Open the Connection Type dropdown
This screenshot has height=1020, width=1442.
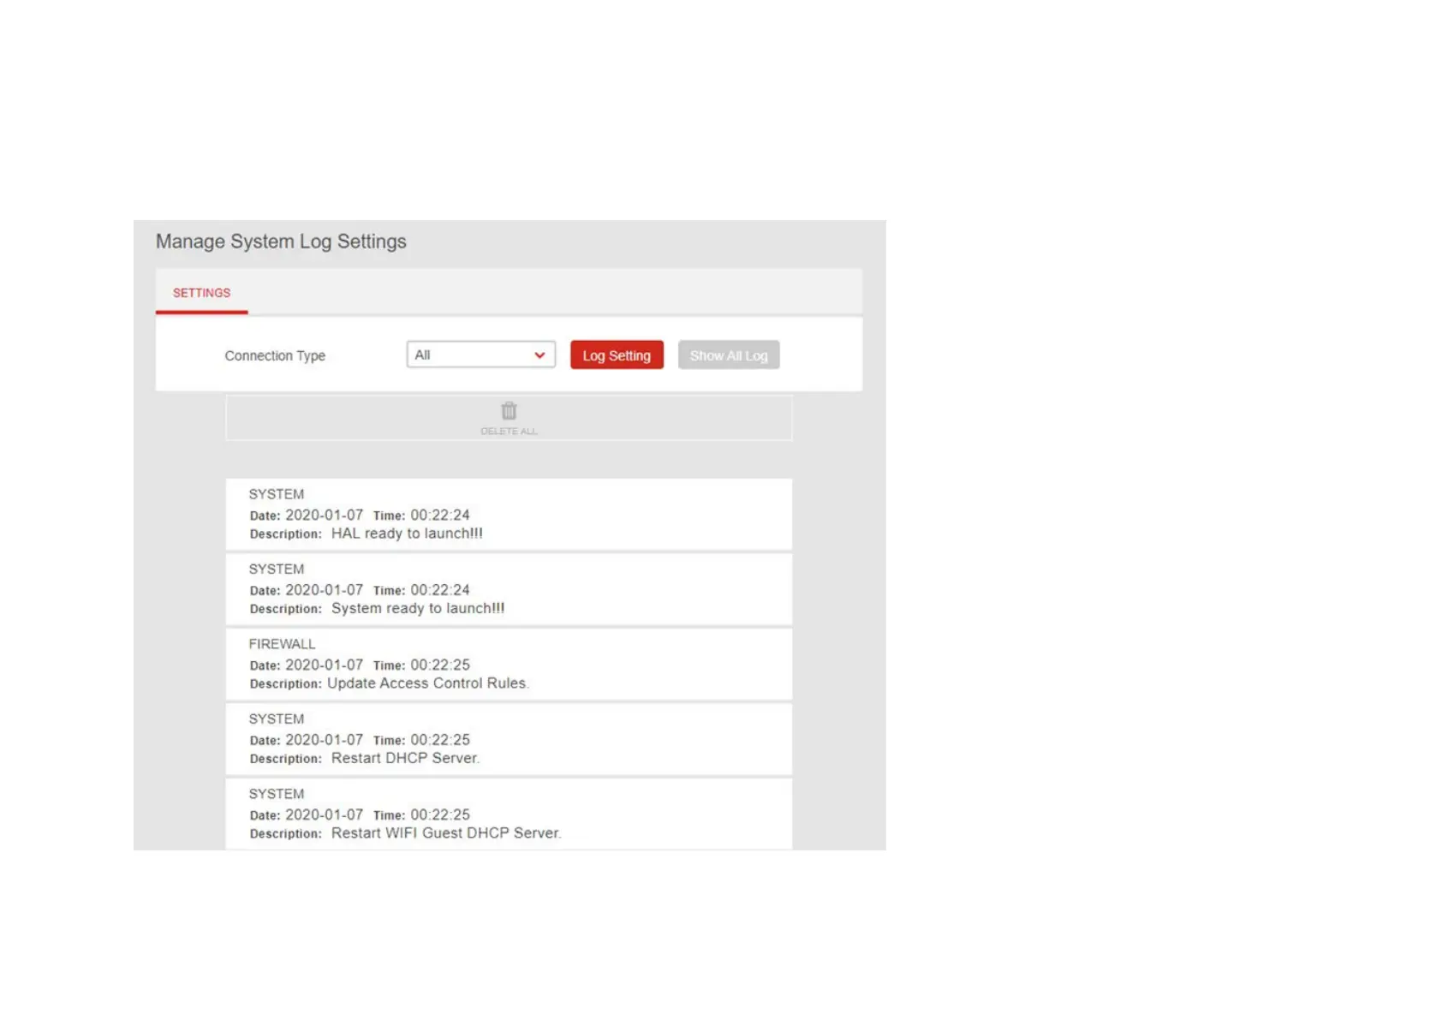point(480,355)
